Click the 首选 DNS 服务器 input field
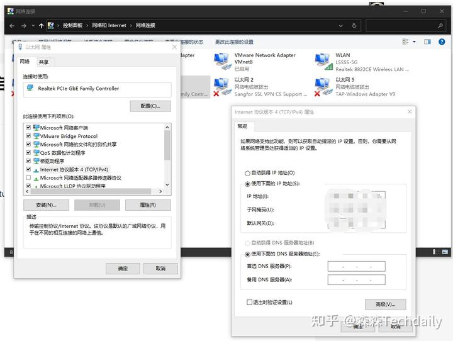The width and height of the screenshot is (453, 341). click(357, 266)
